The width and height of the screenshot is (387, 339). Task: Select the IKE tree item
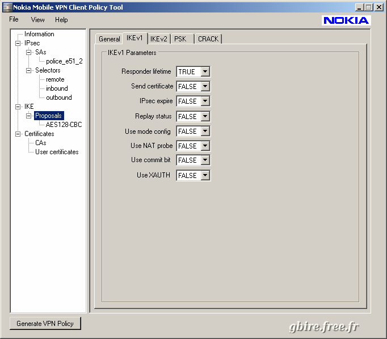[29, 107]
